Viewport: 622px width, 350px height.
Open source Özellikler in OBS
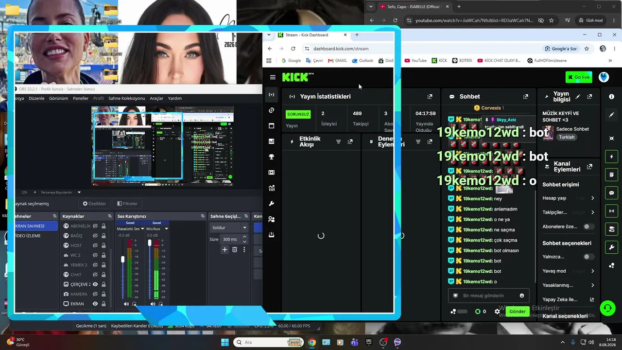94,204
